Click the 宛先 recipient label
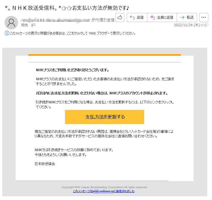The height and width of the screenshot is (200, 212). coord(25,25)
